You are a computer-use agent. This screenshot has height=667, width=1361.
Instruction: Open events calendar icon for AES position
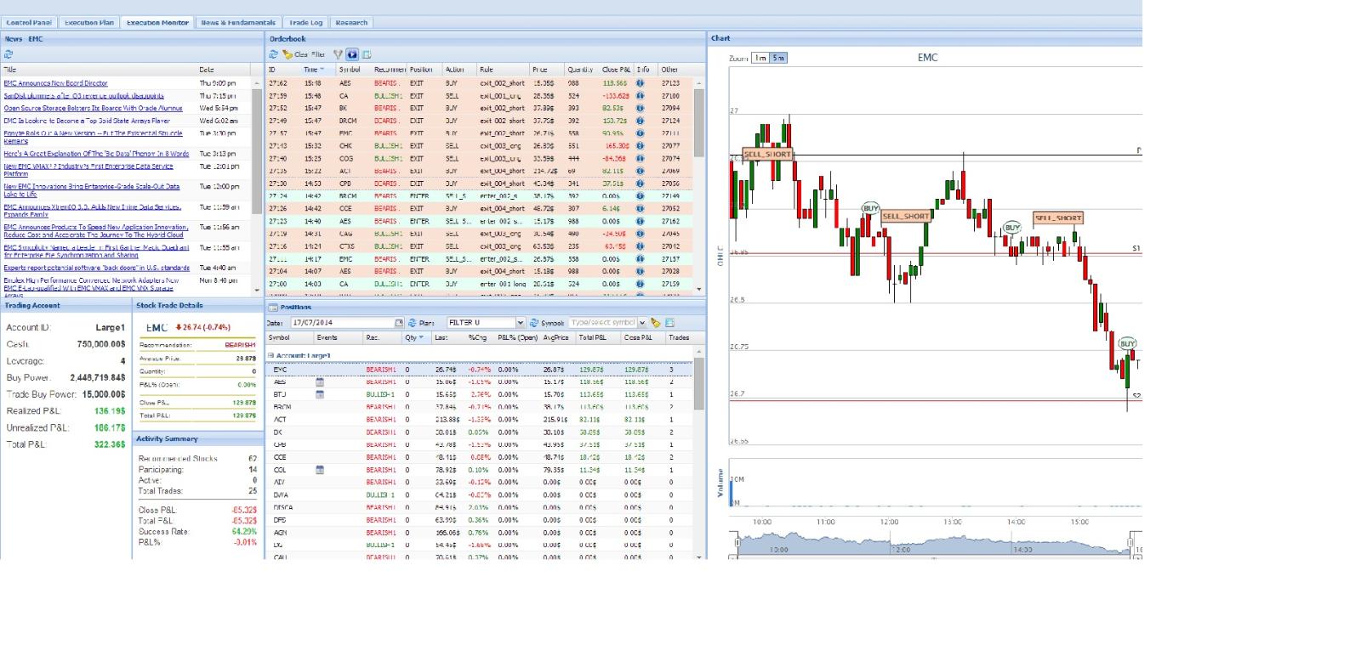tap(320, 382)
